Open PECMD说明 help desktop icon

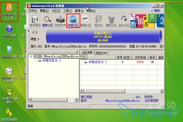point(9,31)
